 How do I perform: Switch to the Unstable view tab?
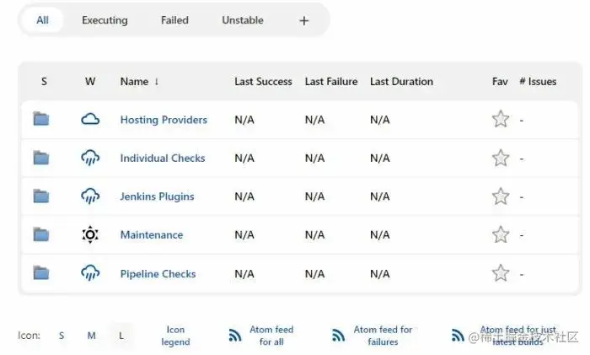(x=243, y=20)
